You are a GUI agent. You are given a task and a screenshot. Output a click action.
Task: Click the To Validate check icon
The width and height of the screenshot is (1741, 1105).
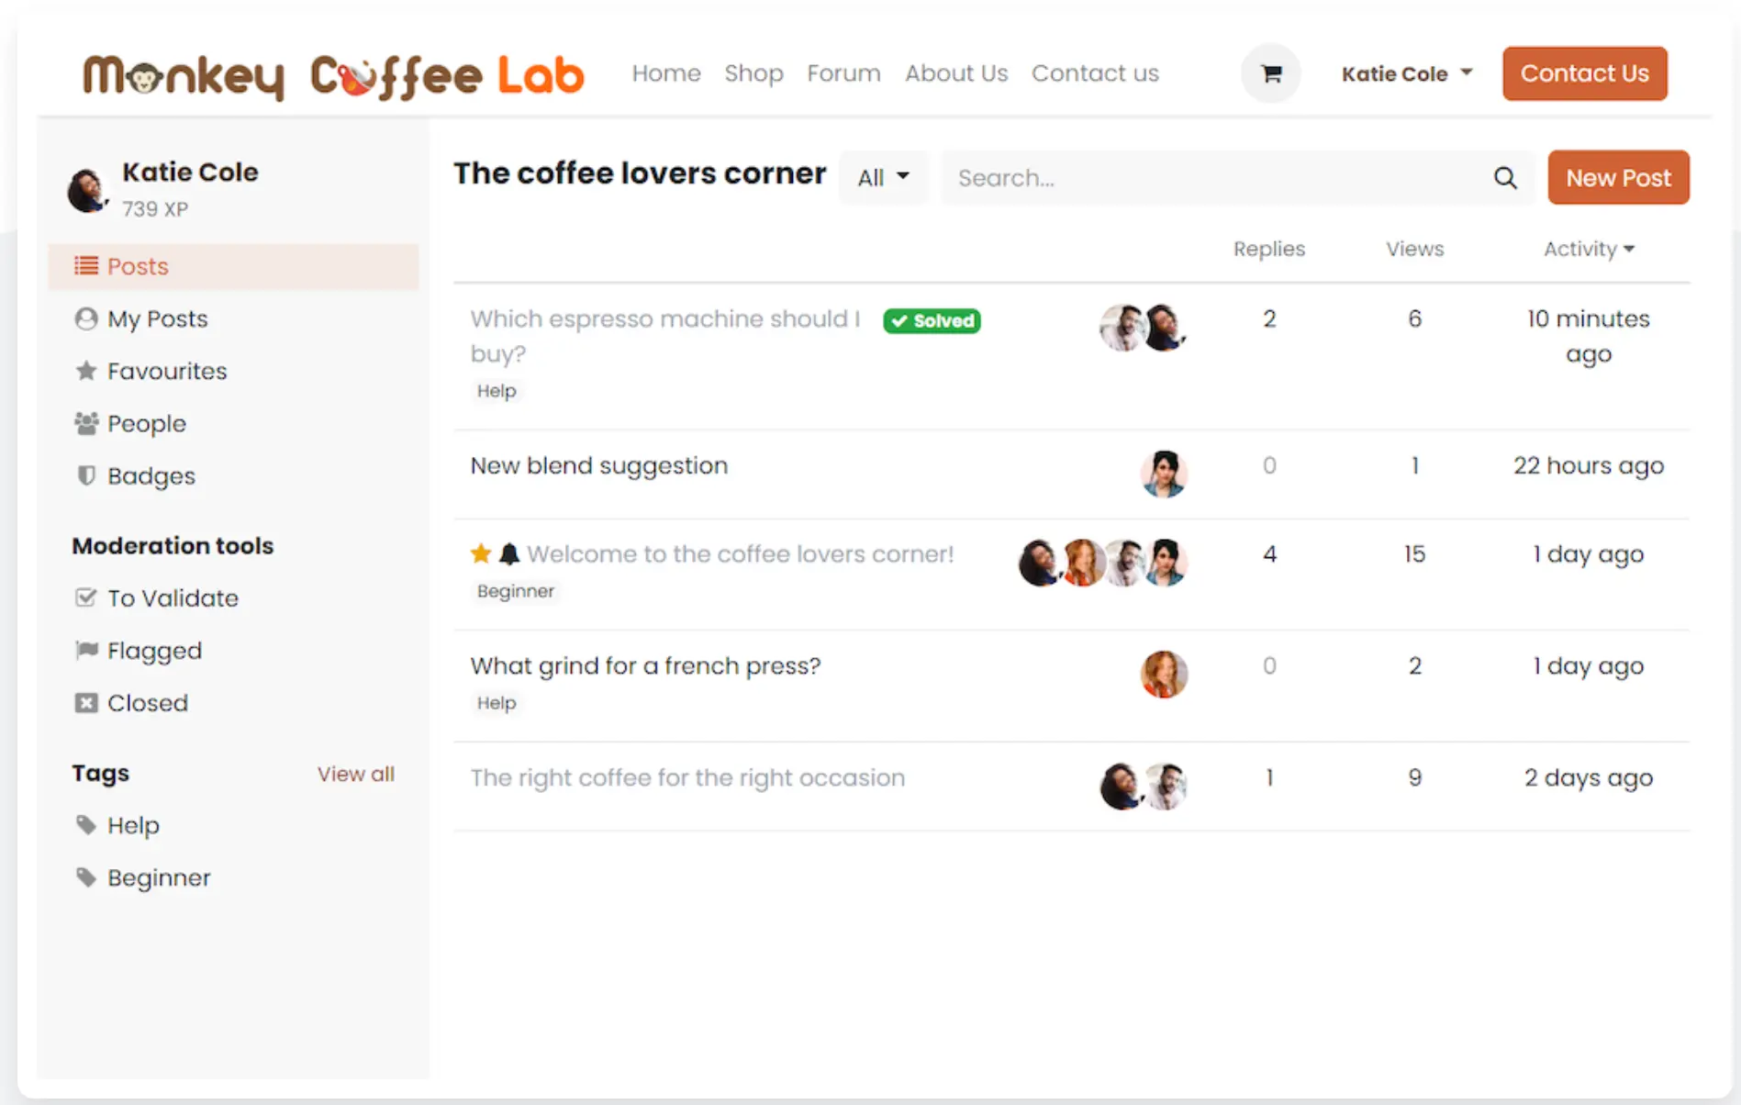[x=85, y=597]
